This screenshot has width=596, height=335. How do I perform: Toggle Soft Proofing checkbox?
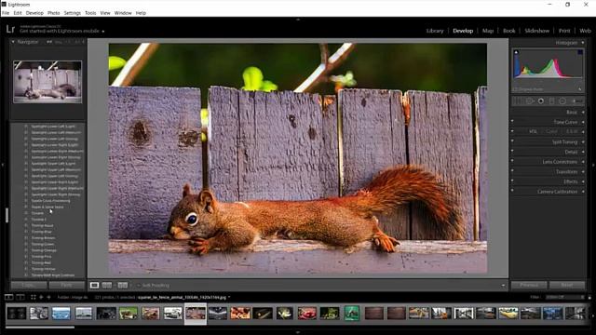139,286
